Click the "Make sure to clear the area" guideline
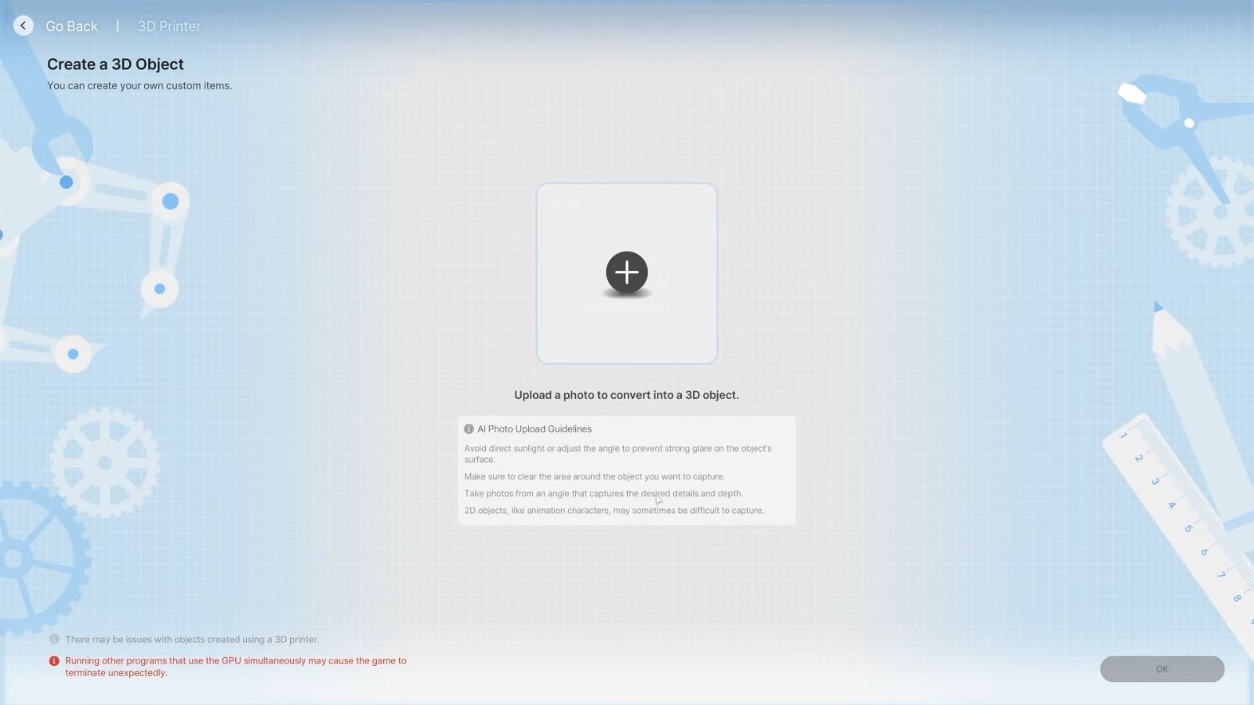 tap(594, 476)
